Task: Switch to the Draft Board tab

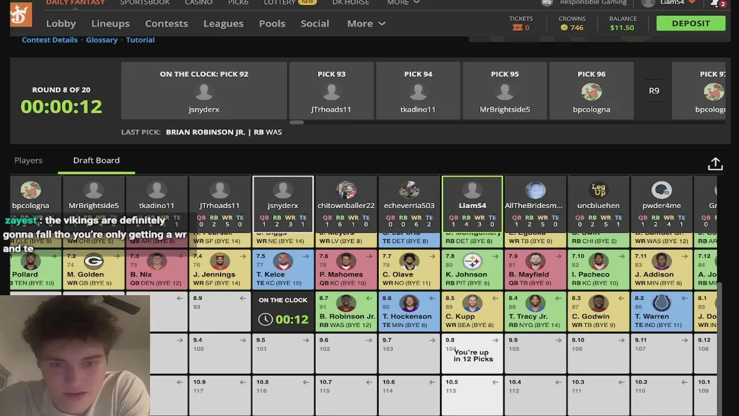Action: point(96,160)
